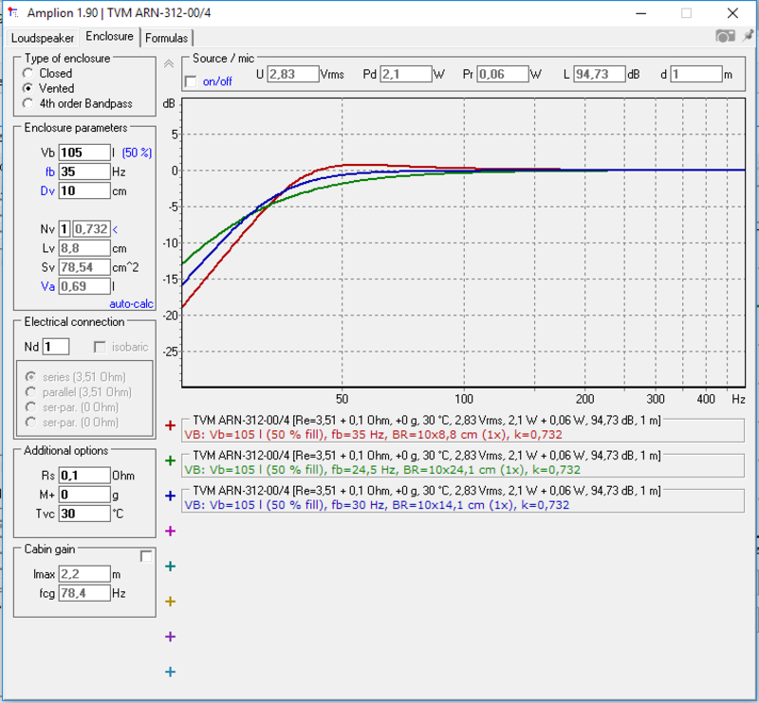Click the magenta plus curve slot icon

(170, 531)
